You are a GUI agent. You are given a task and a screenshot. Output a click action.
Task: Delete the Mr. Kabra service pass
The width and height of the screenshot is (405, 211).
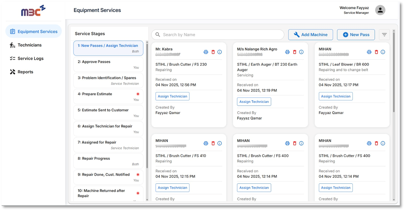point(213,52)
